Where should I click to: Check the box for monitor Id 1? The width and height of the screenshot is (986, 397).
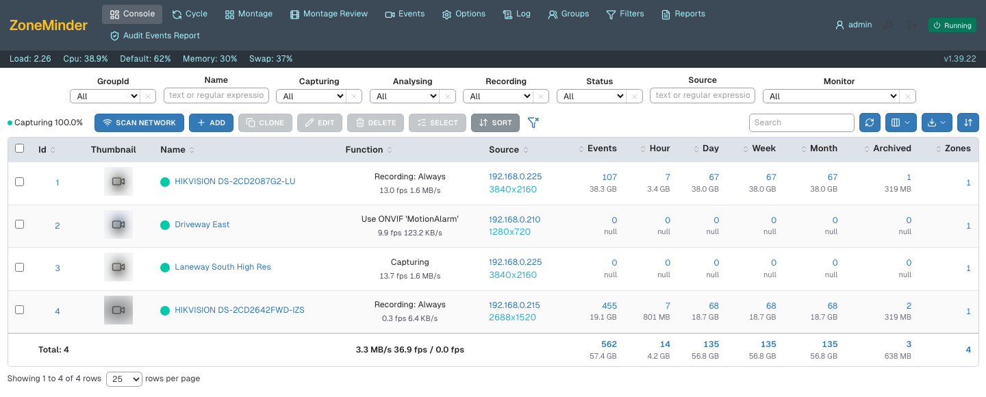pos(19,181)
